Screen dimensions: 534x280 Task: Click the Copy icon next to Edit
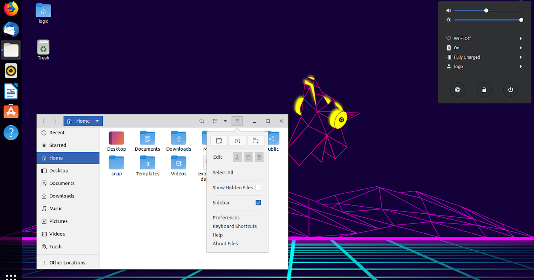248,157
